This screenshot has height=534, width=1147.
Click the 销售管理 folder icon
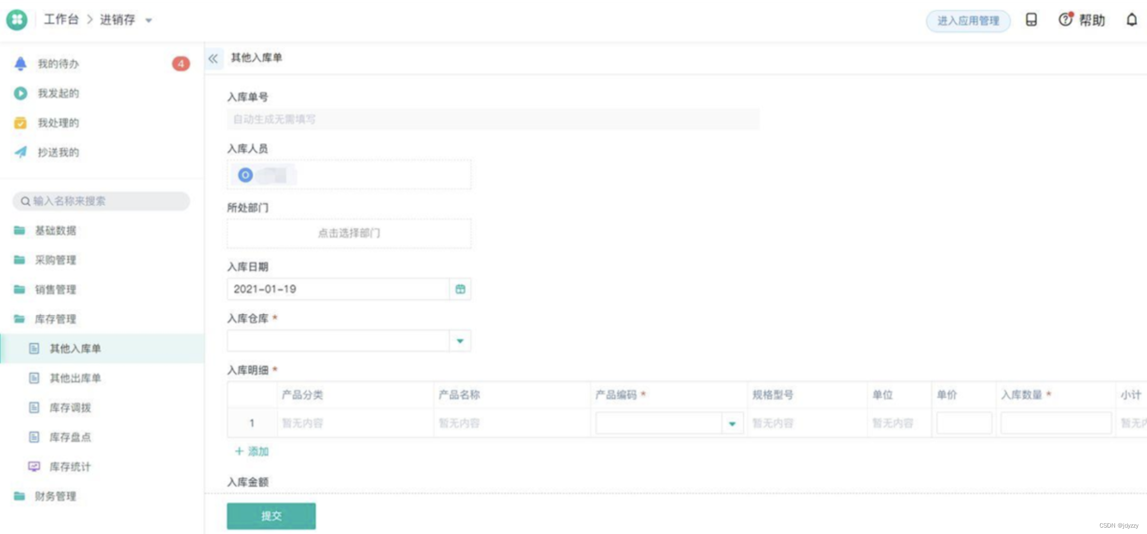pyautogui.click(x=19, y=289)
